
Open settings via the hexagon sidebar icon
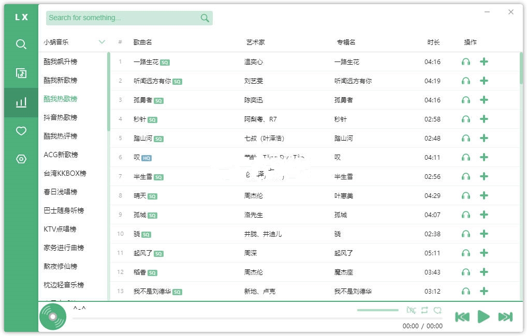pos(21,159)
